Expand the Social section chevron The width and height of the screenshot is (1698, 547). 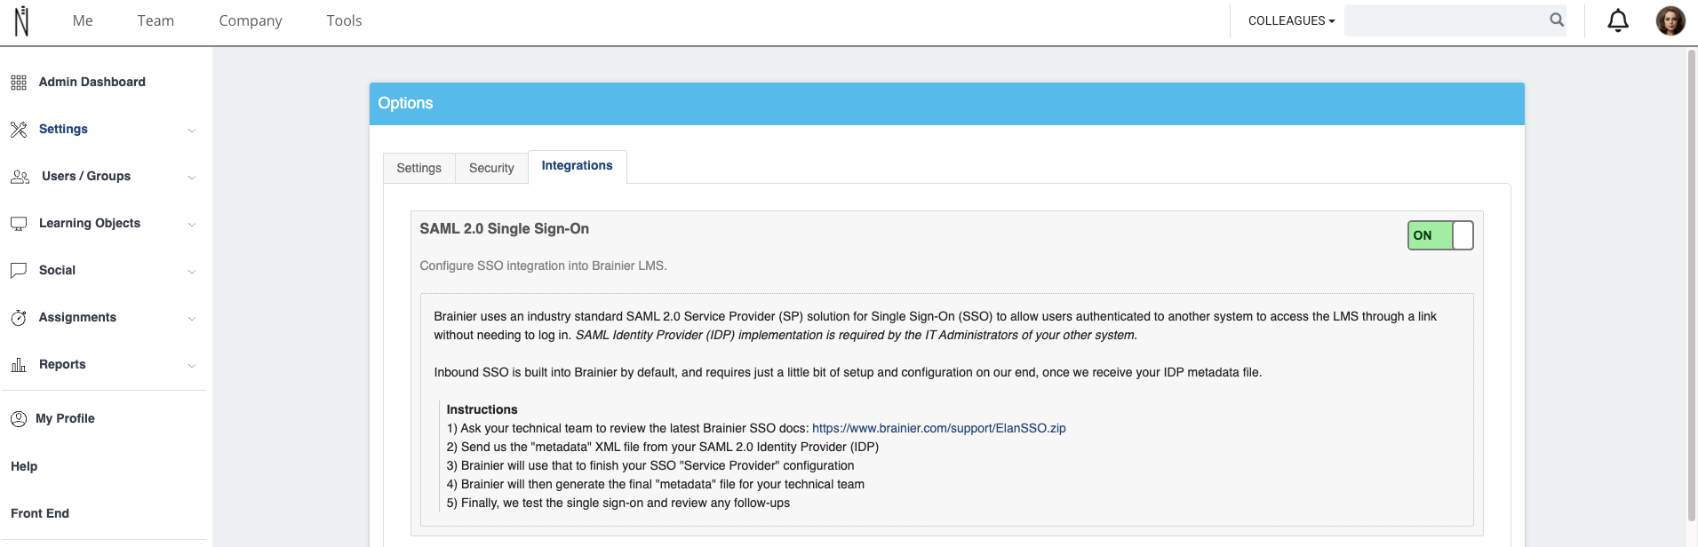pos(191,272)
